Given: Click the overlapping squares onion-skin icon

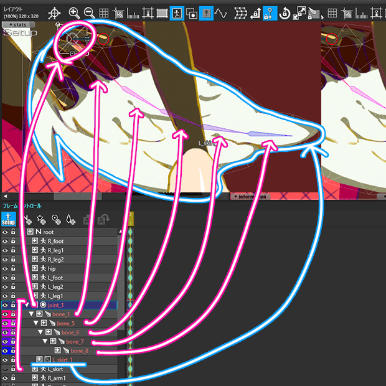Looking at the screenshot, I should pos(192,13).
